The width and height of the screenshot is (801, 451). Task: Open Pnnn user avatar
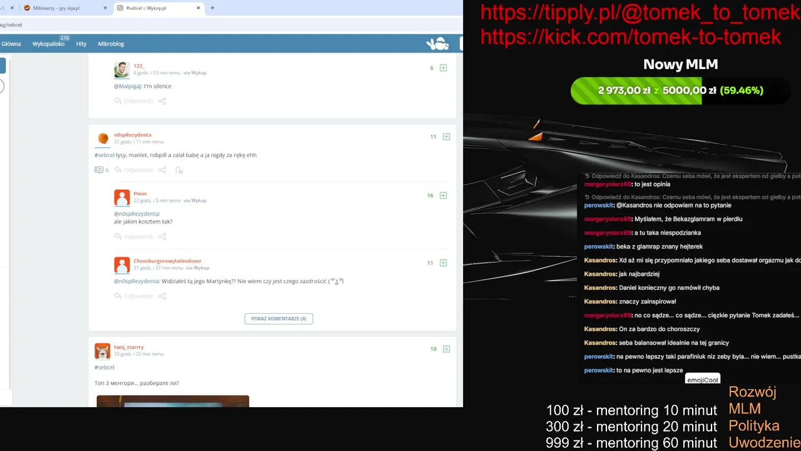(121, 197)
